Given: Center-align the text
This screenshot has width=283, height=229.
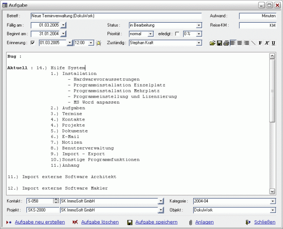Looking at the screenshot, I should click(239, 43).
